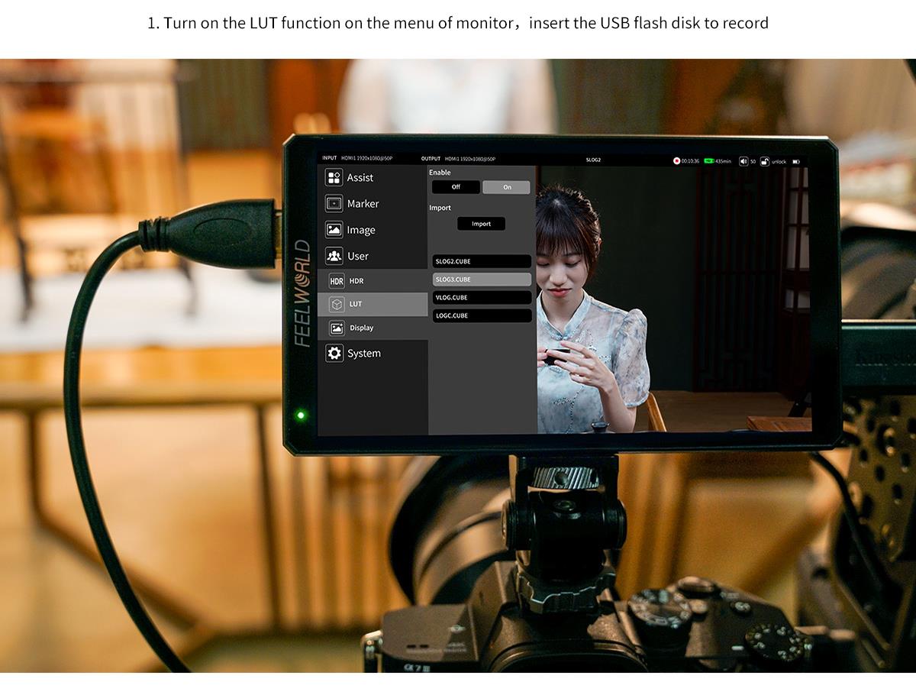The width and height of the screenshot is (916, 695).
Task: Open the Display submenu icon
Action: pos(337,328)
